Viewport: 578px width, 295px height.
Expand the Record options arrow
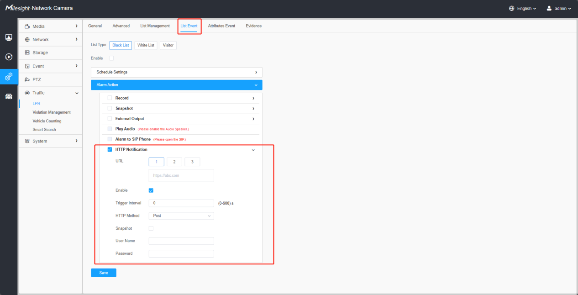pos(253,98)
